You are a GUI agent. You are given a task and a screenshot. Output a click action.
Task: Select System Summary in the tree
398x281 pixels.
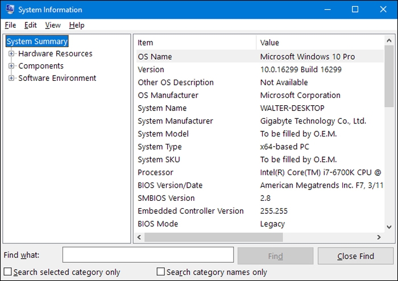[37, 42]
